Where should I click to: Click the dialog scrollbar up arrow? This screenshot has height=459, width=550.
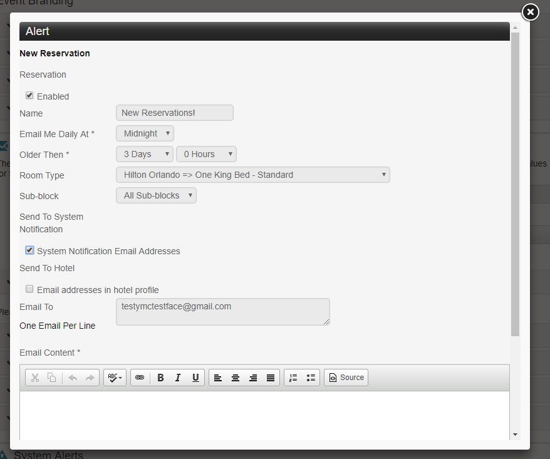tap(515, 28)
